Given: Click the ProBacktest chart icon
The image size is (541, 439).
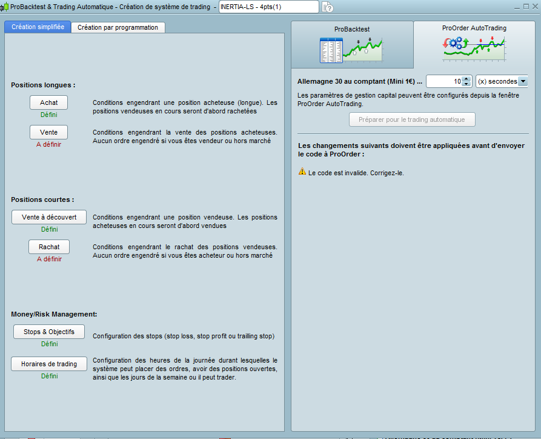Looking at the screenshot, I should 351,50.
